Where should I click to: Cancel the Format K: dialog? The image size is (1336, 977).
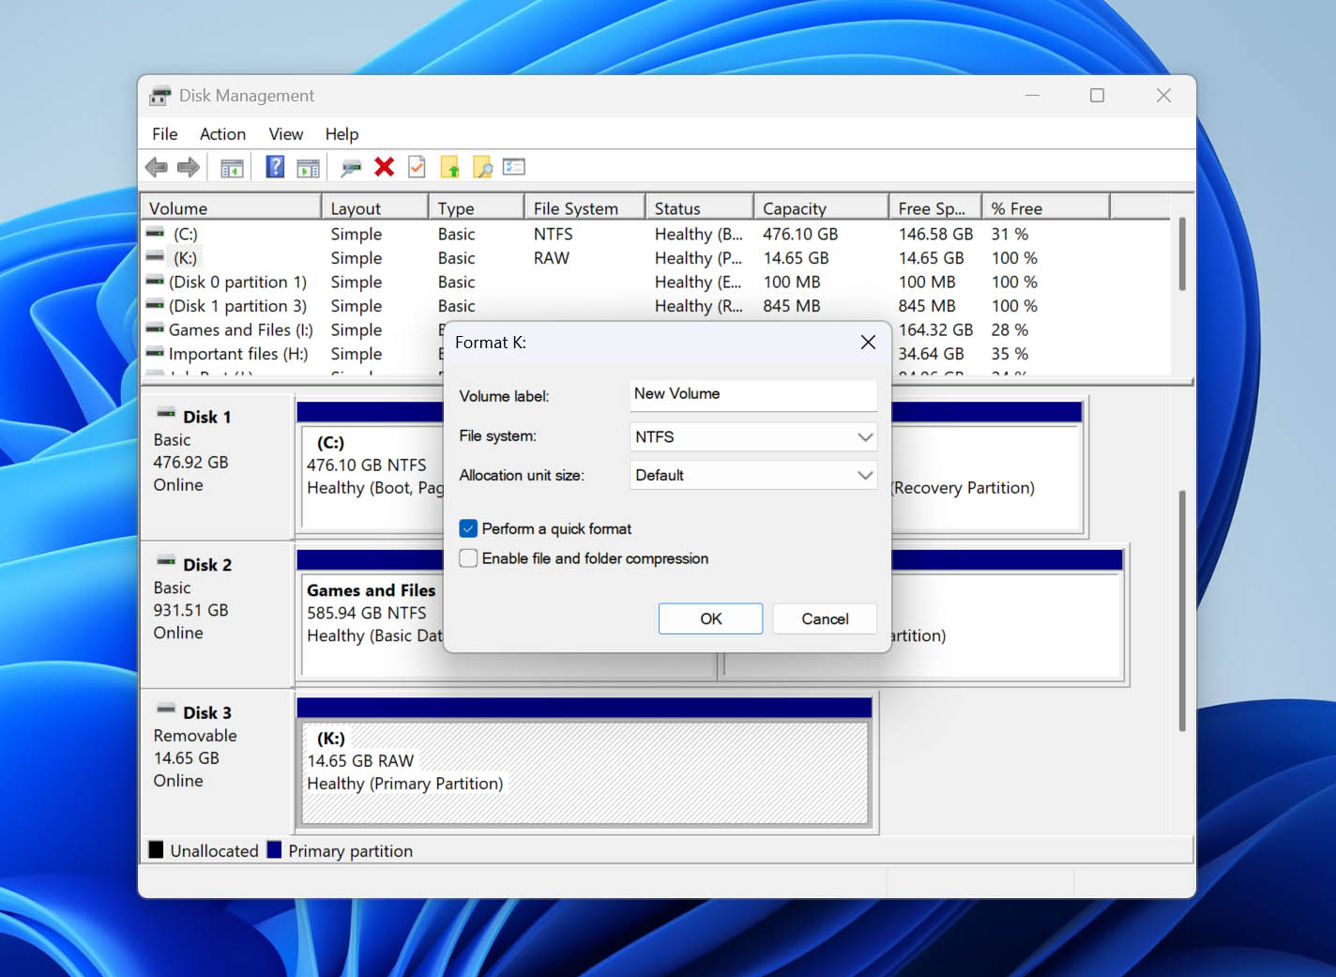tap(825, 618)
